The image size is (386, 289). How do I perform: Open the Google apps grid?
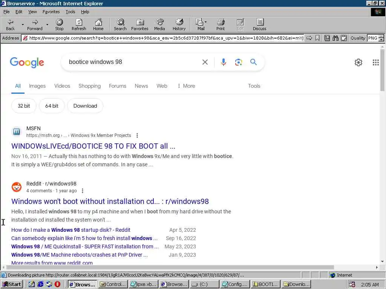tap(375, 62)
